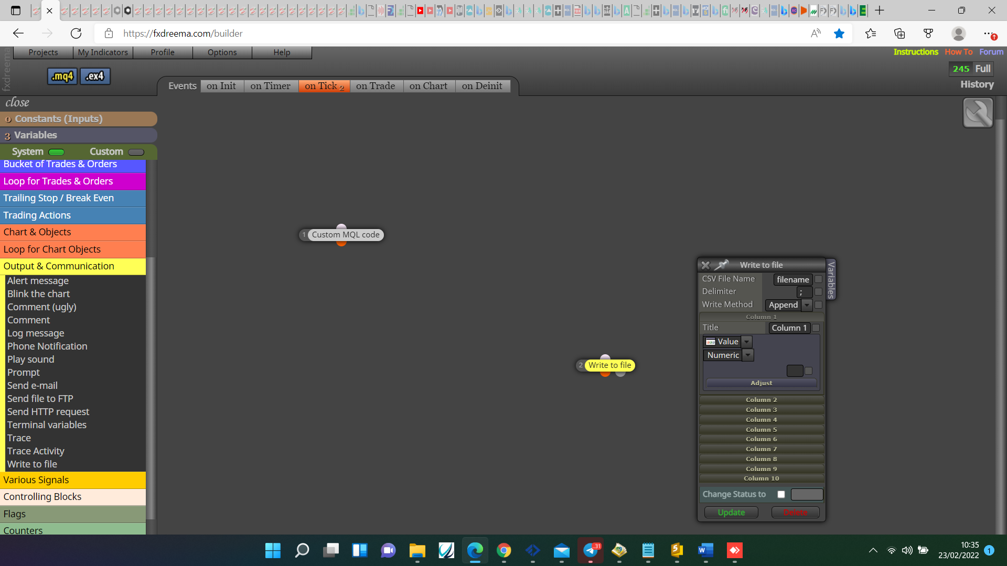Viewport: 1007px width, 566px height.
Task: Tick the checkbox beside Write Method
Action: pyautogui.click(x=818, y=305)
